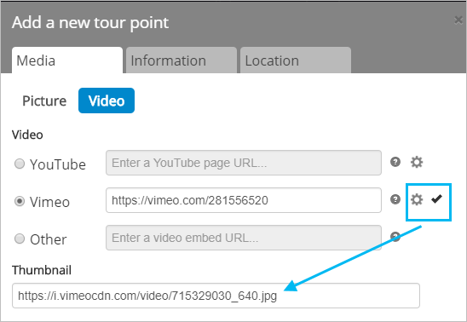Choose the Video media type button
This screenshot has width=467, height=322.
click(x=107, y=101)
